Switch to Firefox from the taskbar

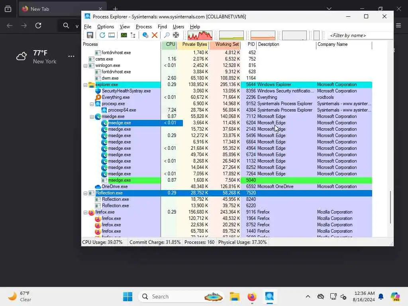tap(252, 296)
